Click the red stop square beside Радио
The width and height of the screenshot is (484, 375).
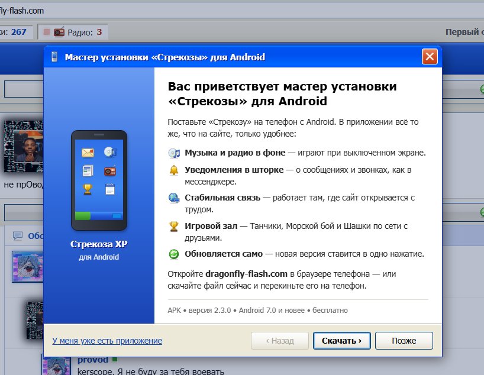pyautogui.click(x=47, y=32)
